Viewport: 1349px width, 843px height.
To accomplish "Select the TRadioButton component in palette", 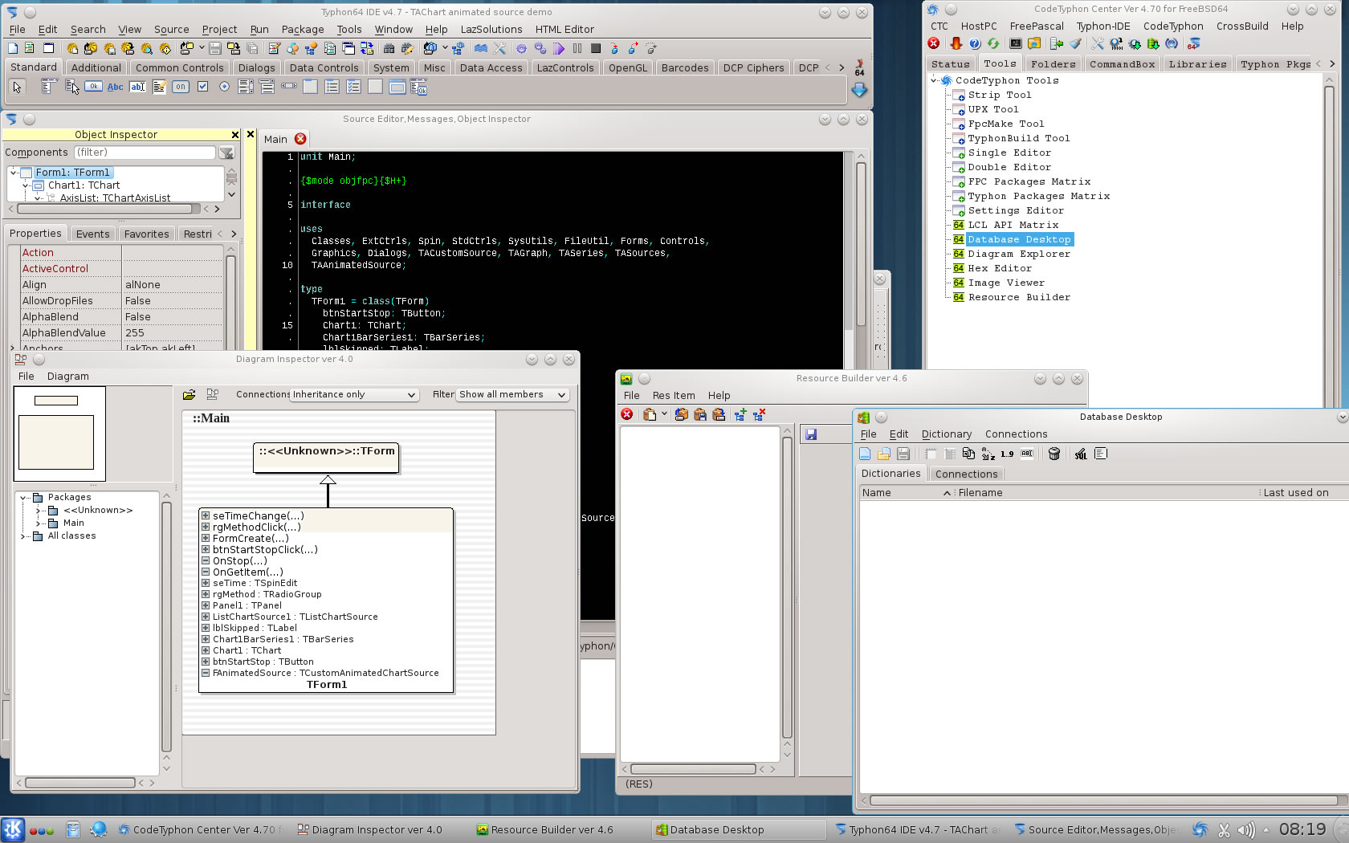I will coord(224,87).
